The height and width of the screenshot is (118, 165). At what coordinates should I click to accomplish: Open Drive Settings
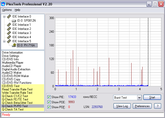(x=11, y=56)
